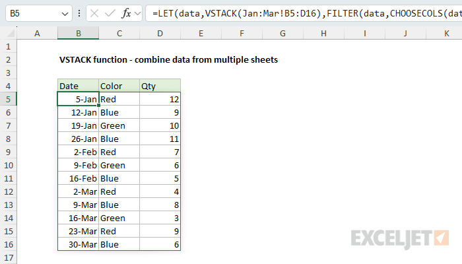Select the cell containing 9-Feb
The image size is (462, 264).
pos(78,165)
